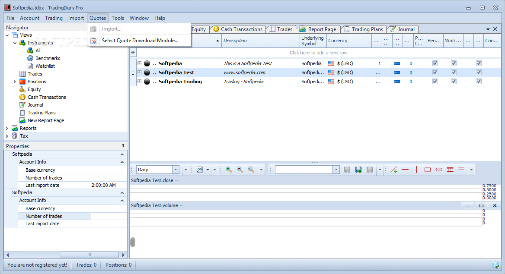Switch to the Cash Transactions tab
The height and width of the screenshot is (274, 505).
point(238,29)
